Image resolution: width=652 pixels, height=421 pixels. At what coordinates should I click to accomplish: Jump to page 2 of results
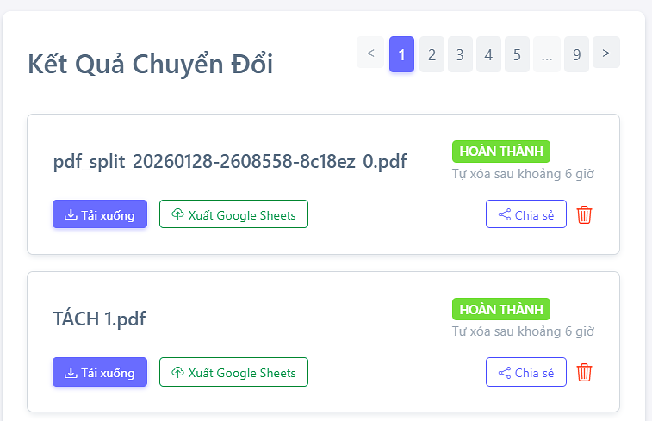point(432,54)
